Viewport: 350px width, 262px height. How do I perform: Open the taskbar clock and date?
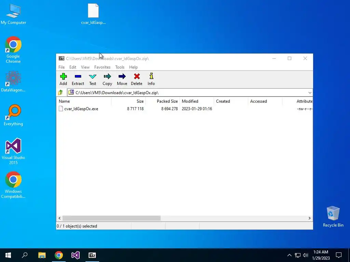pyautogui.click(x=321, y=255)
